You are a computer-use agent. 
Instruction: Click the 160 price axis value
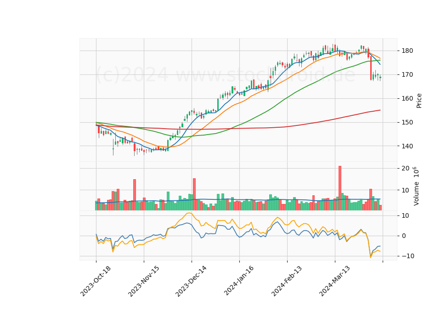click(x=407, y=99)
